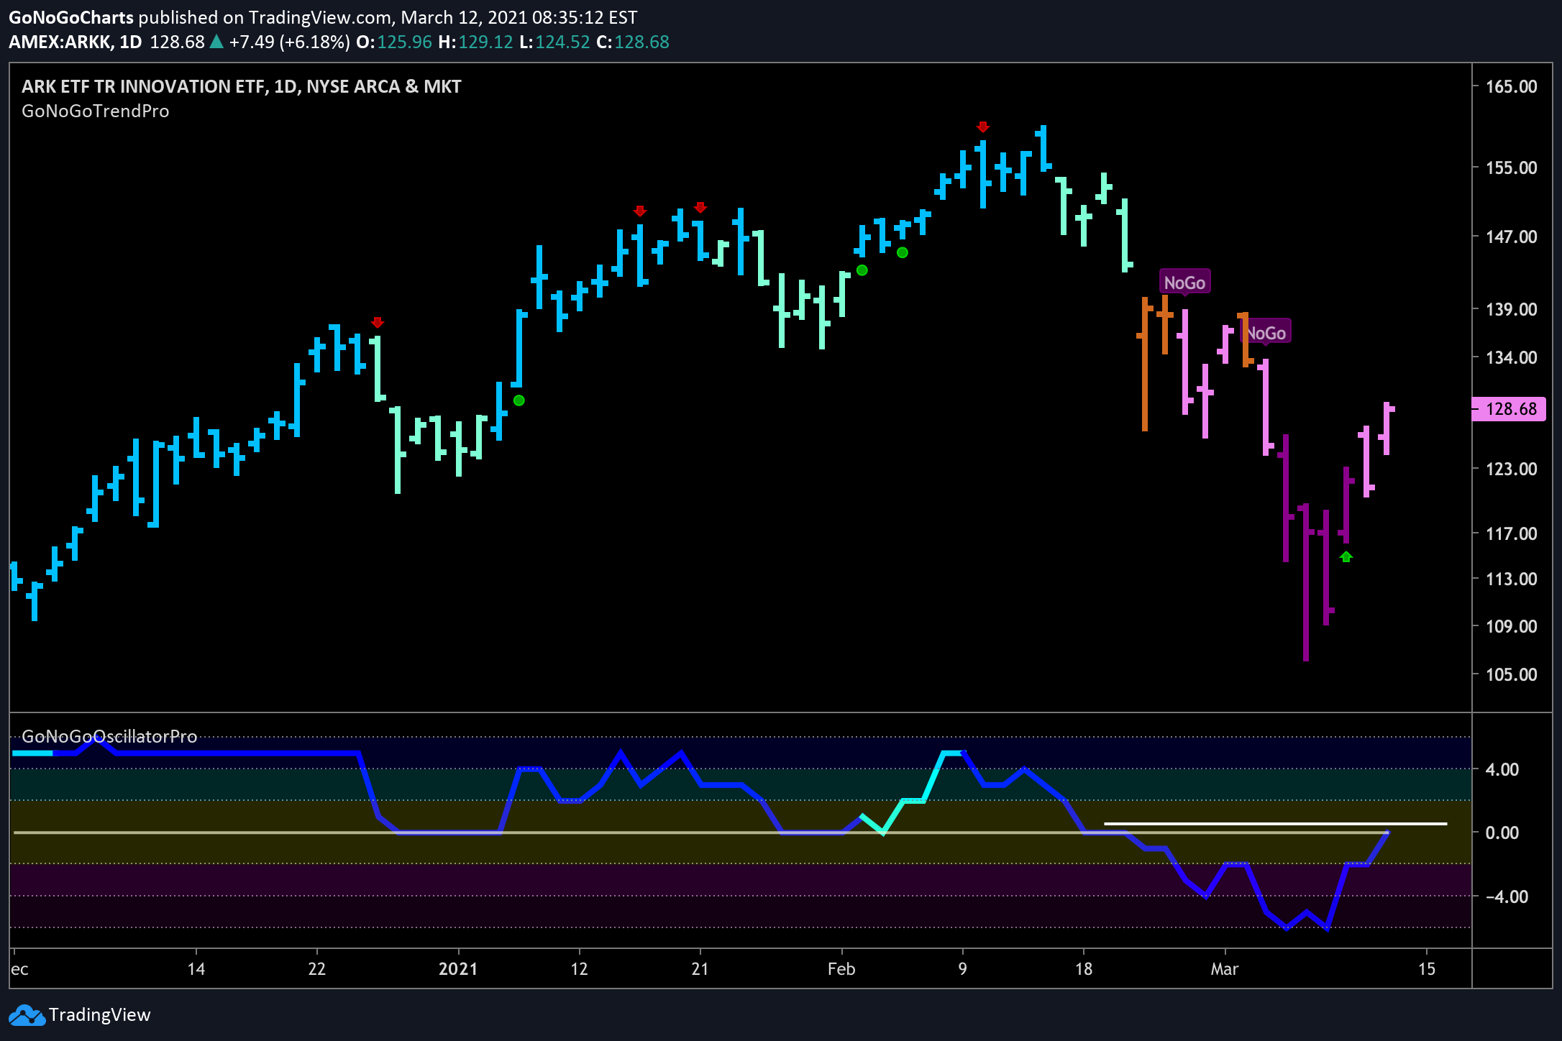Click the 2021 date axis label
Image resolution: width=1562 pixels, height=1041 pixels.
pyautogui.click(x=458, y=969)
